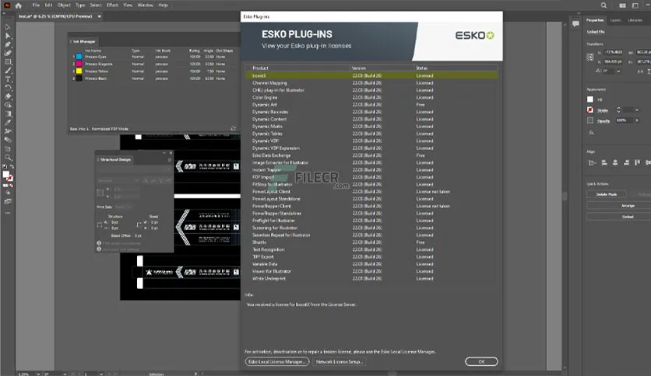Open the Effect menu

tap(112, 5)
